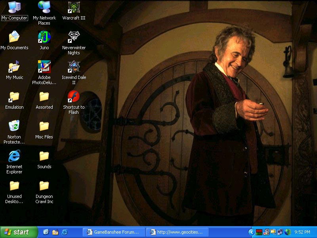Select the Icewind Dale II shortcut icon
Image resolution: width=317 pixels, height=238 pixels.
(x=74, y=73)
